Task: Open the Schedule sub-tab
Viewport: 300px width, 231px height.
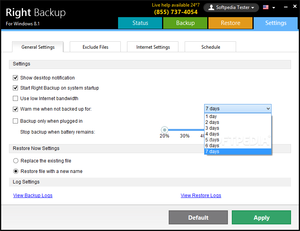Action: 210,47
